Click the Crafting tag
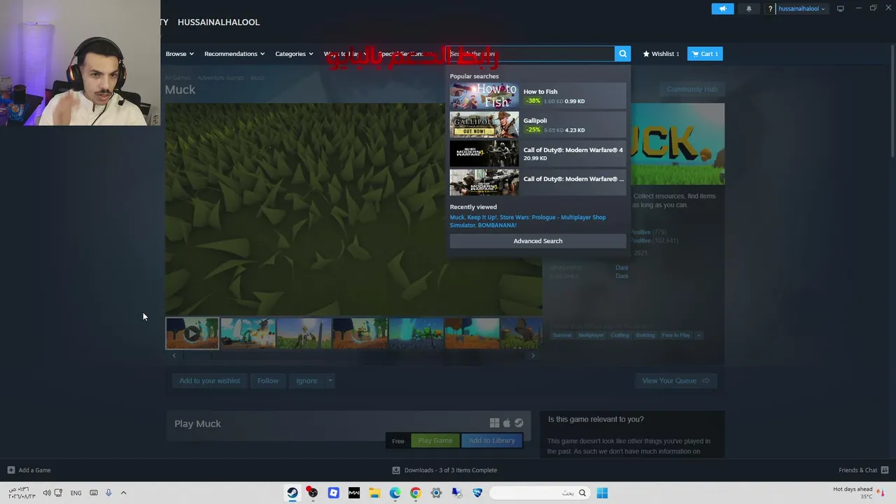Screen dimensions: 896x504 [x=619, y=335]
